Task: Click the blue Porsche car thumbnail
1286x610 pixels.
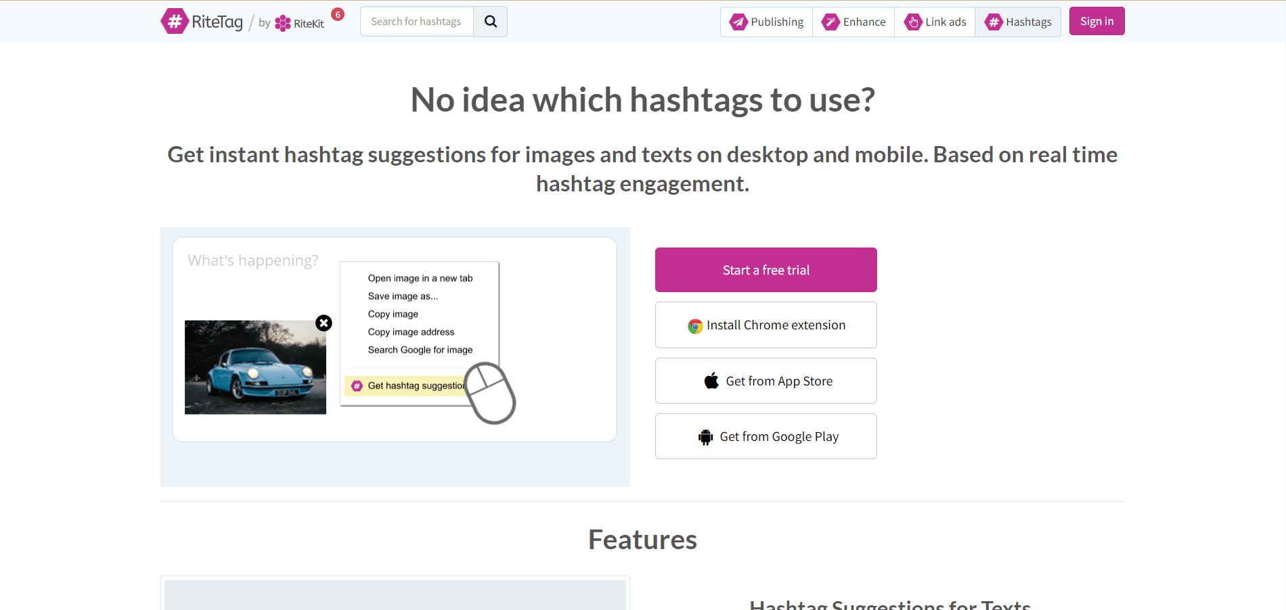Action: 255,367
